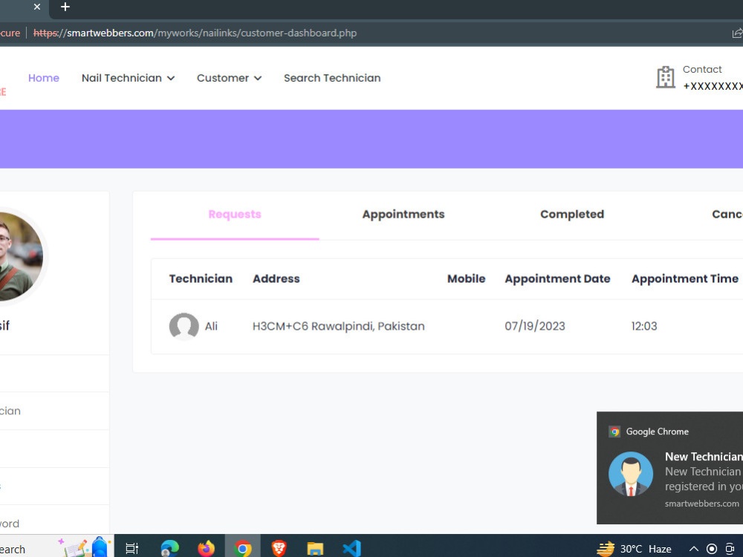Viewport: 743px width, 557px height.
Task: Click the Appointment Time column header
Action: click(x=685, y=279)
